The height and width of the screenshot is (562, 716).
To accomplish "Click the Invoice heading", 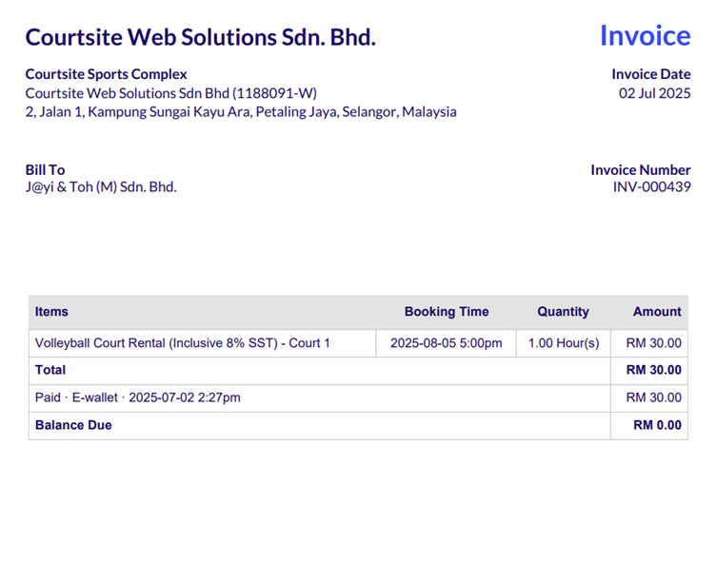I will 645,35.
